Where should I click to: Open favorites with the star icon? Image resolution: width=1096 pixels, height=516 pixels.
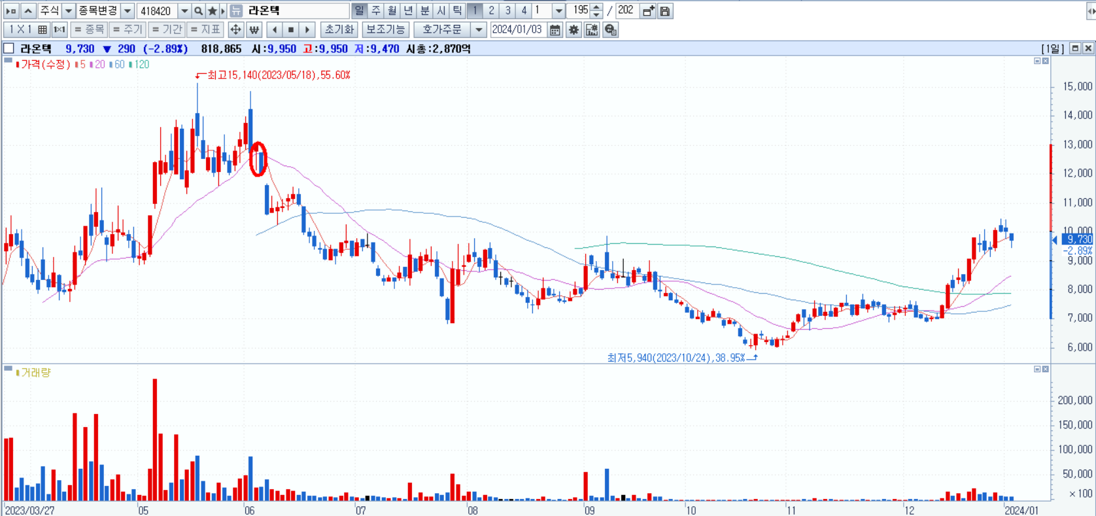[212, 11]
